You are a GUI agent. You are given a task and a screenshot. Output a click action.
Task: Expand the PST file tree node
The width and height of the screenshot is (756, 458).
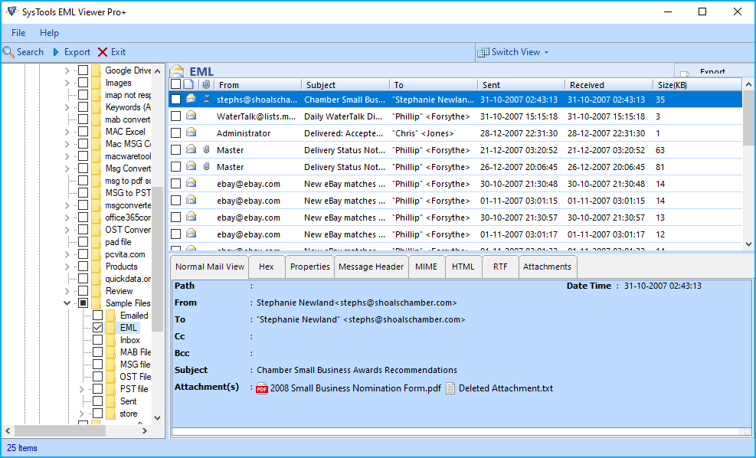click(81, 389)
